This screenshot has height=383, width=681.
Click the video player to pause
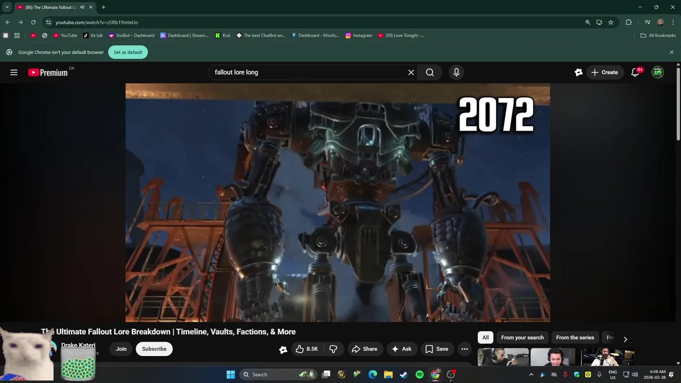point(338,203)
